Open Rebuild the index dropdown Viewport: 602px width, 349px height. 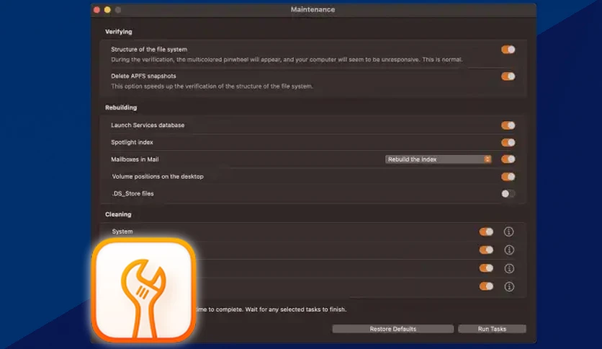point(438,159)
